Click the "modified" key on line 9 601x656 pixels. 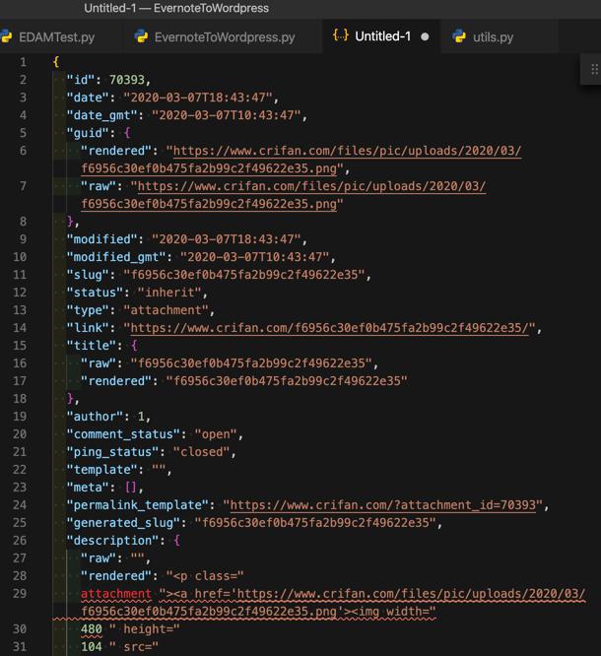point(101,239)
